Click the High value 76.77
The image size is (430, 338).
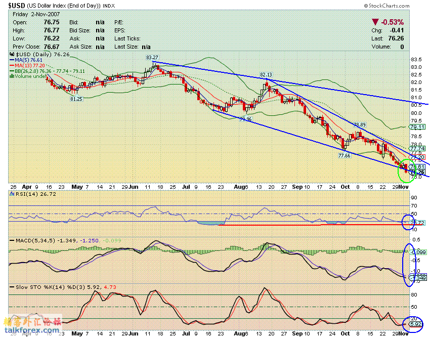tap(52, 30)
